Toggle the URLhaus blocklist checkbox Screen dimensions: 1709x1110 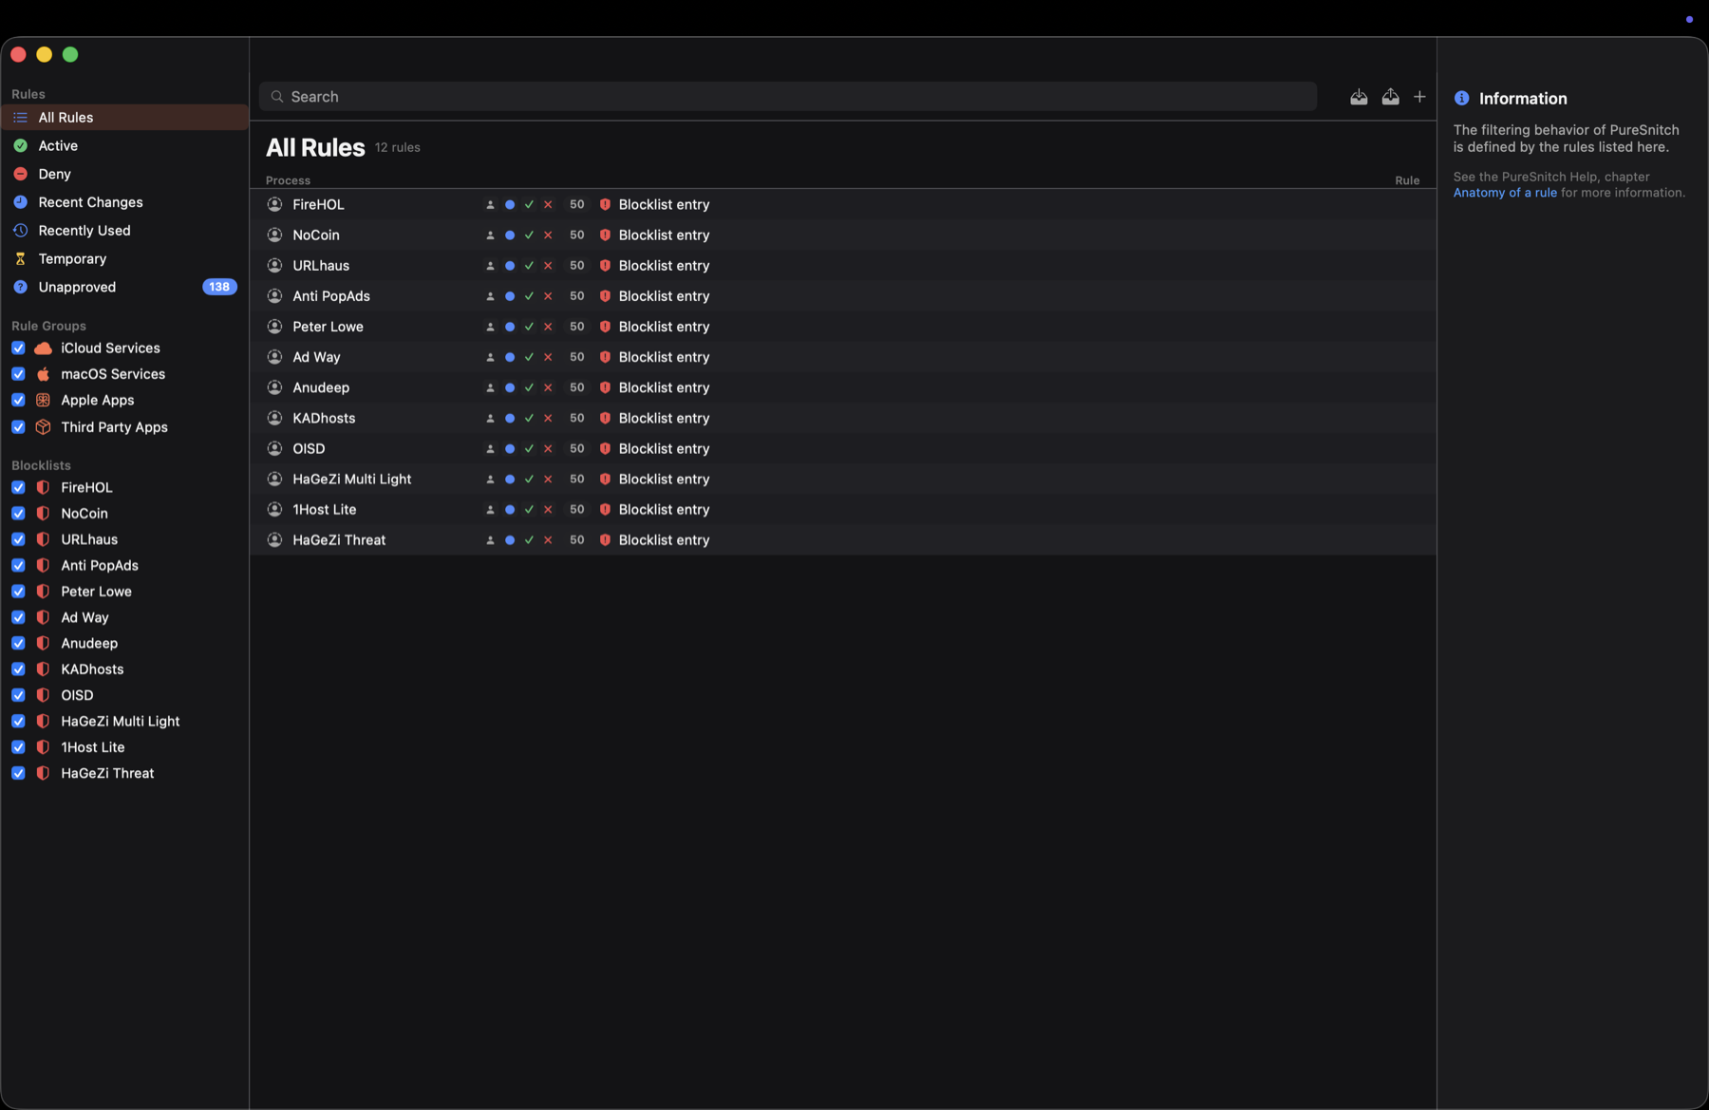pyautogui.click(x=18, y=539)
